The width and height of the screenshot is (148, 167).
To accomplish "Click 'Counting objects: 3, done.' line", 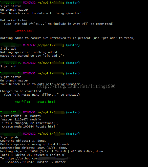I will click(23, 141).
